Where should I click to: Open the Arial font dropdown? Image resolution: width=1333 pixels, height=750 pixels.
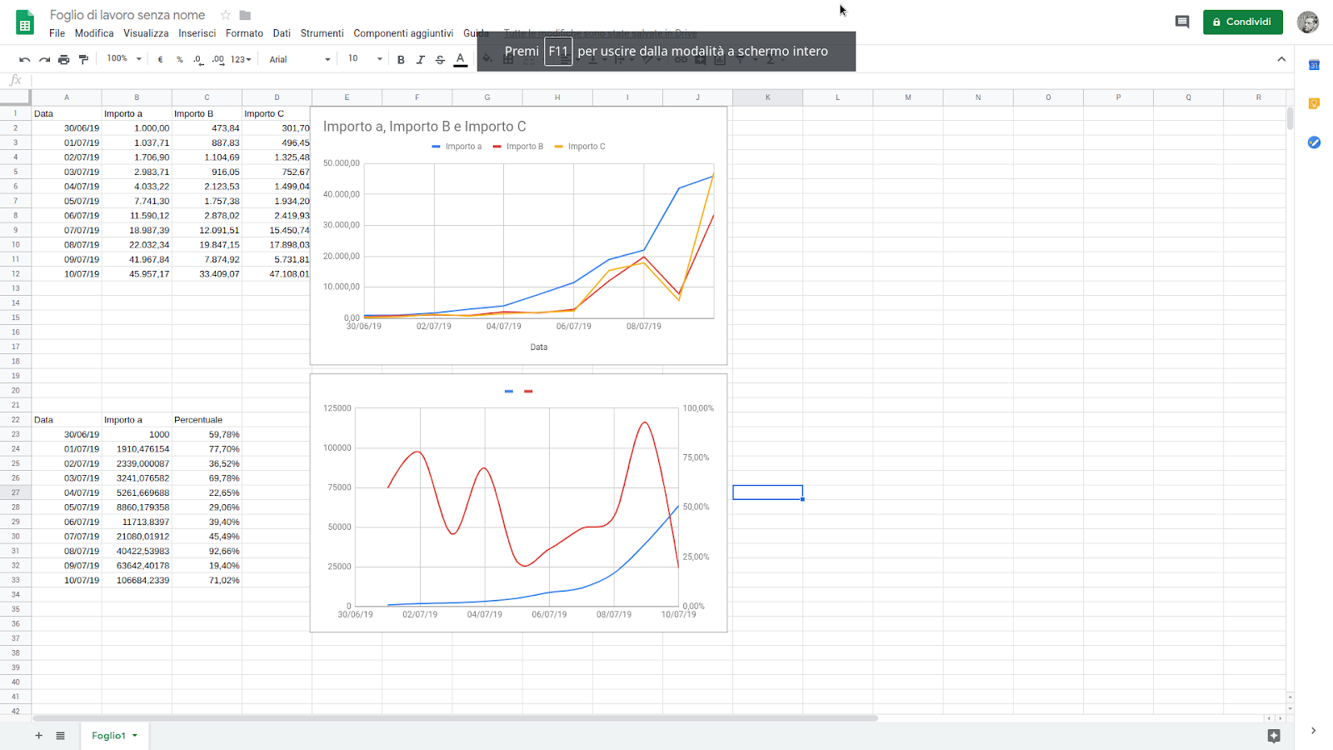(300, 59)
